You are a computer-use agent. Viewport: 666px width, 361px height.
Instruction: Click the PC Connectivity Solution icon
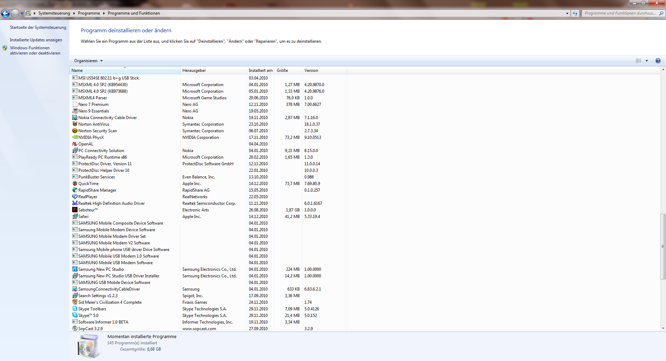point(75,151)
